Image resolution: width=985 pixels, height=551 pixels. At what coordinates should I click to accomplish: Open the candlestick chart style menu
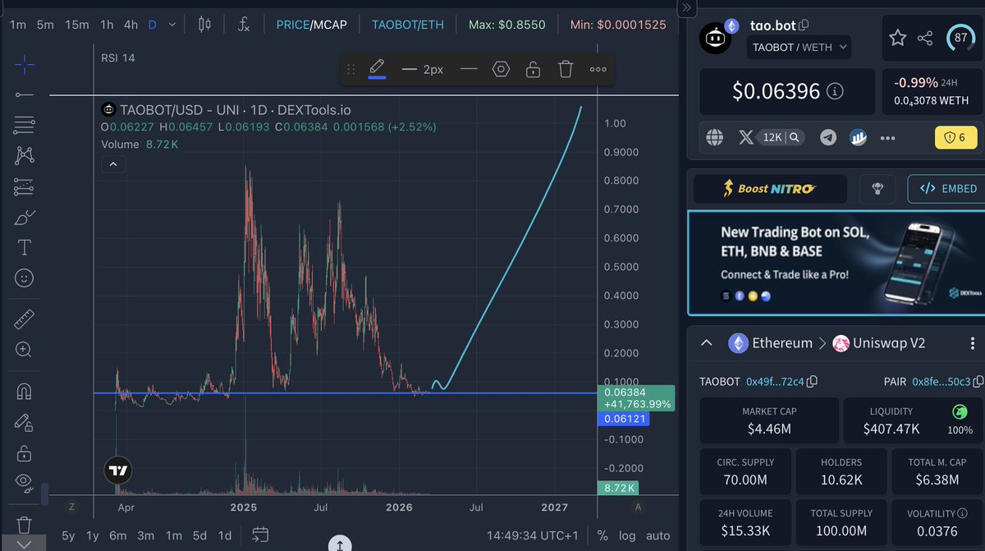coord(205,25)
